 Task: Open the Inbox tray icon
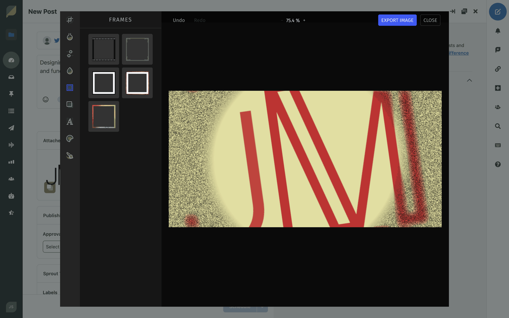[x=11, y=77]
